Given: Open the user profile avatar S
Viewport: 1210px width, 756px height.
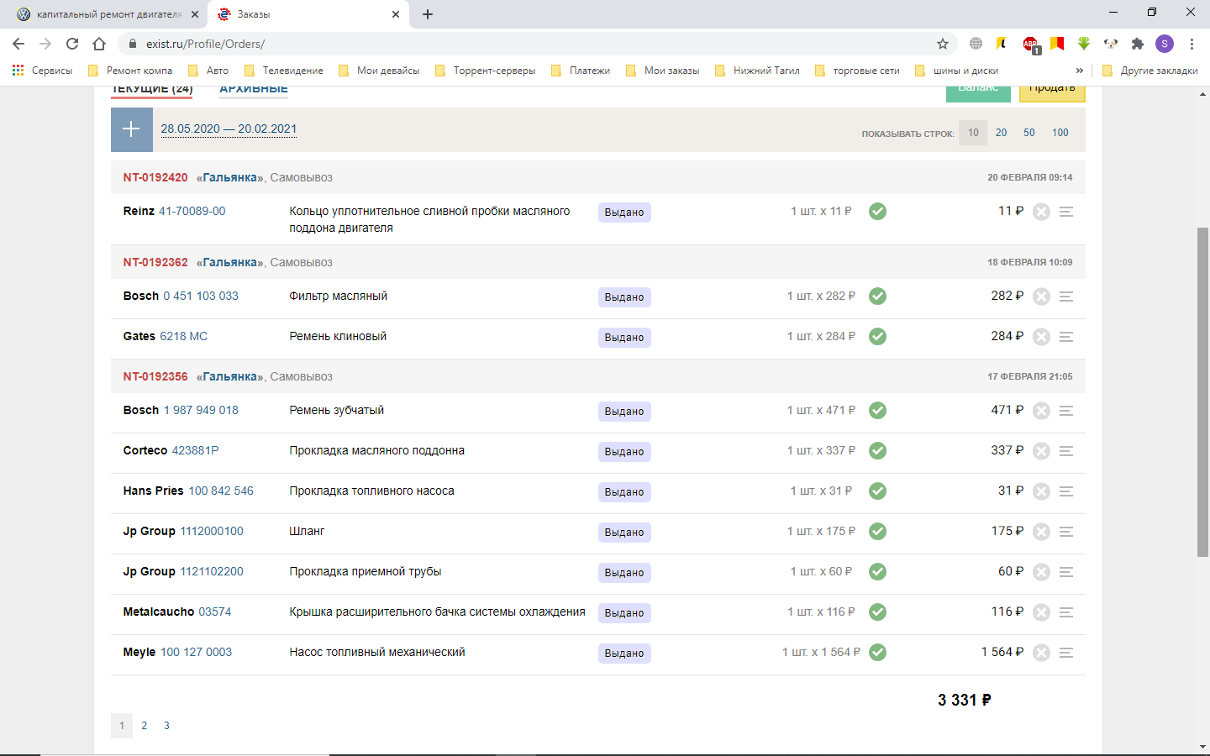Looking at the screenshot, I should coord(1165,44).
